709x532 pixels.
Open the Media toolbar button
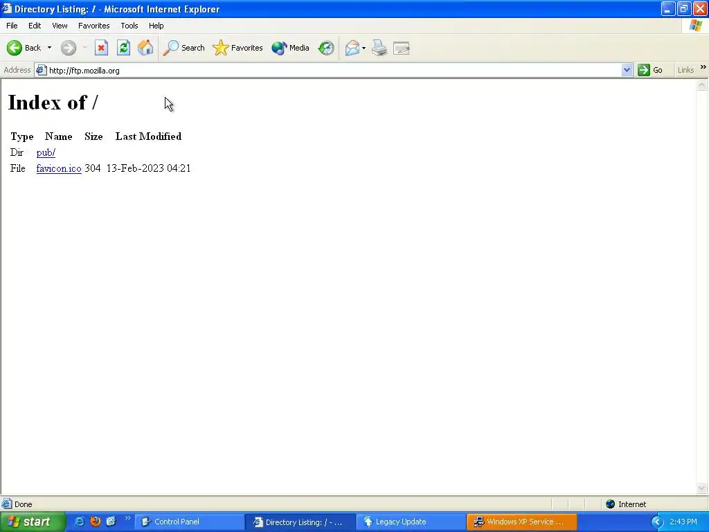click(x=290, y=48)
